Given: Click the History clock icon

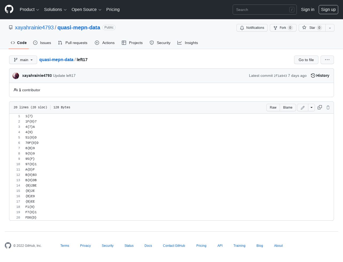Looking at the screenshot, I should click(x=313, y=76).
